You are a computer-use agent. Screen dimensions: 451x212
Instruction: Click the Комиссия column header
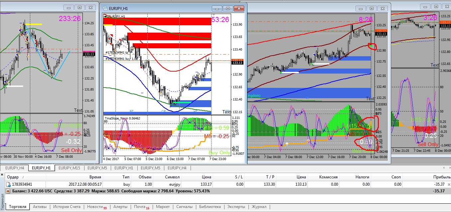[x=324, y=177]
